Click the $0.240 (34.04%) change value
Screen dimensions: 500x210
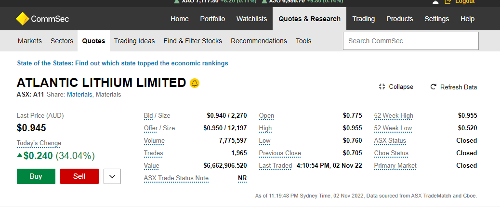coord(56,156)
